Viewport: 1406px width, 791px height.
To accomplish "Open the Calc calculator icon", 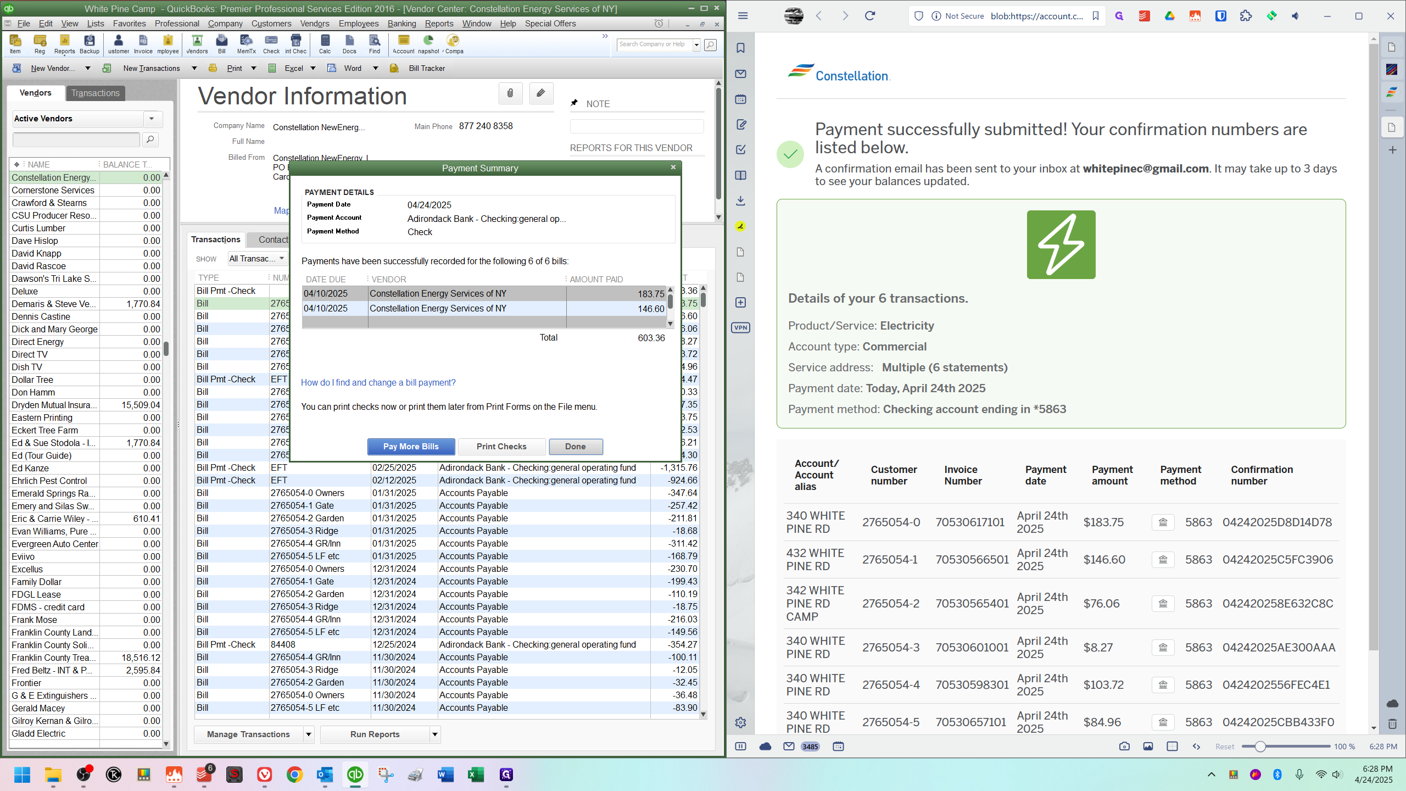I will click(x=325, y=43).
